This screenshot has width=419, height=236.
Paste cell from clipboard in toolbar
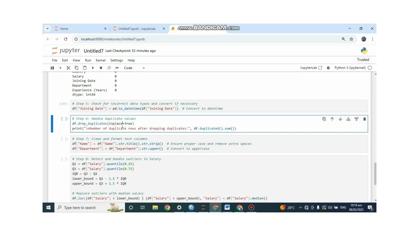coord(84,68)
